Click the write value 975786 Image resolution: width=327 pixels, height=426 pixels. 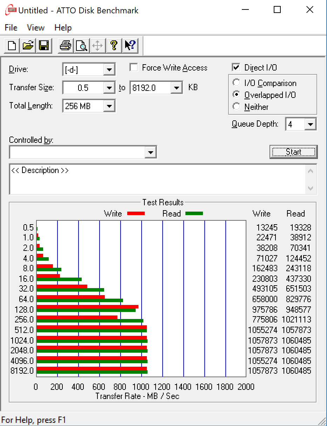point(265,309)
